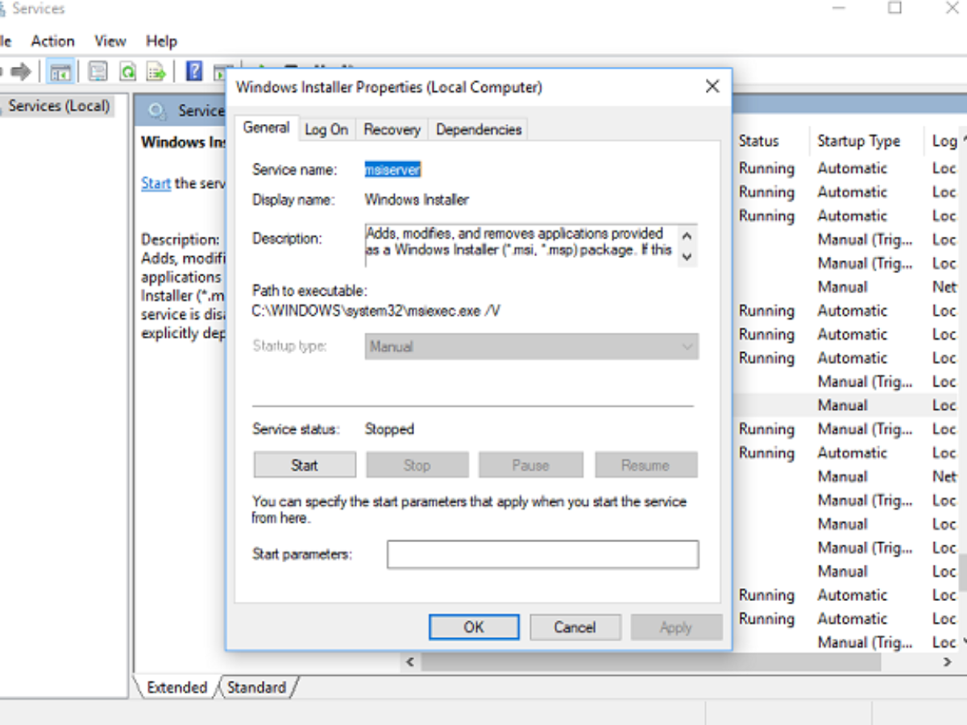Viewport: 967px width, 725px height.
Task: Switch to the Log On tab
Action: click(x=326, y=129)
